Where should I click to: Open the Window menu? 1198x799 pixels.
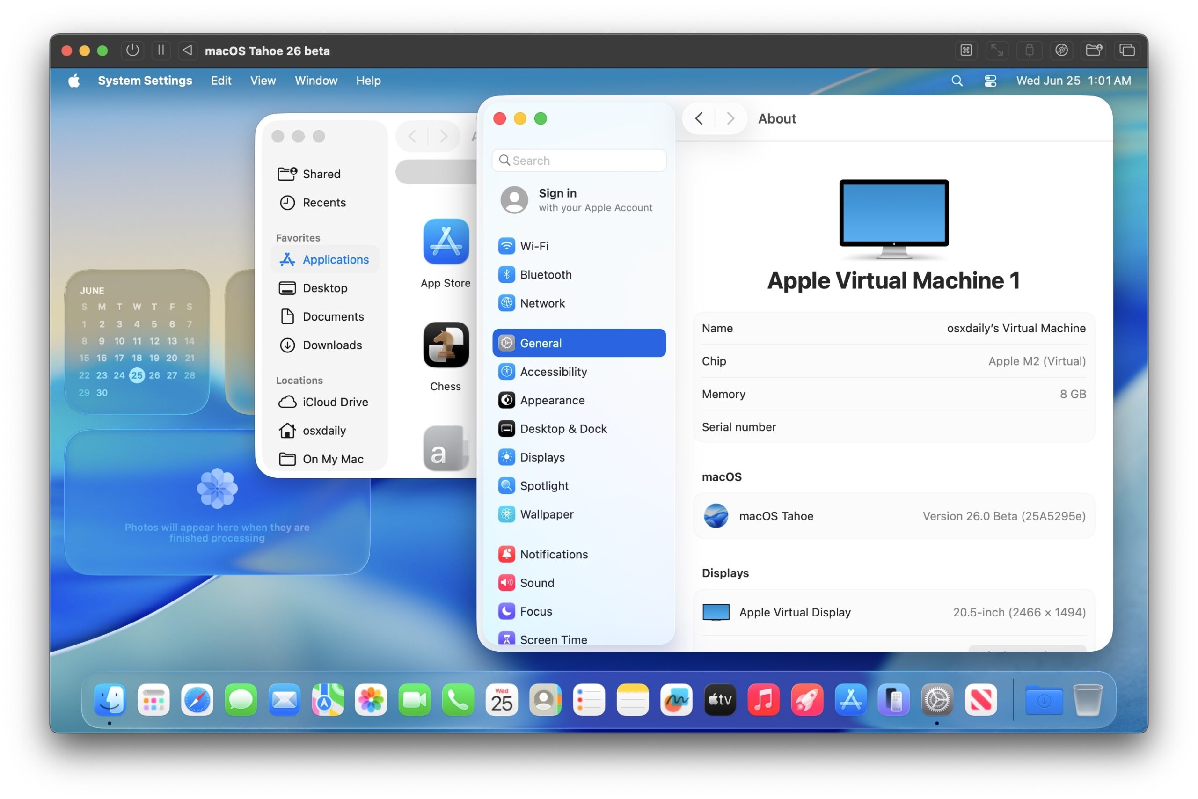click(316, 81)
